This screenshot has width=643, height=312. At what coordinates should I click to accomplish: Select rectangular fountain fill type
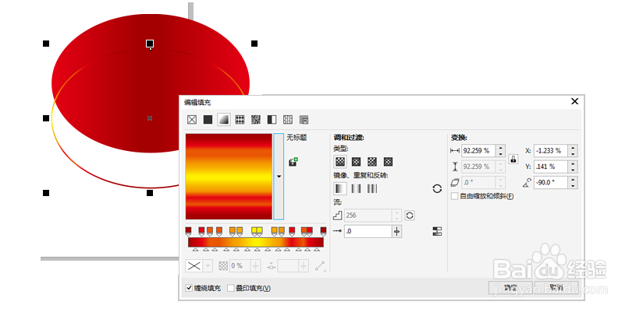pyautogui.click(x=389, y=162)
